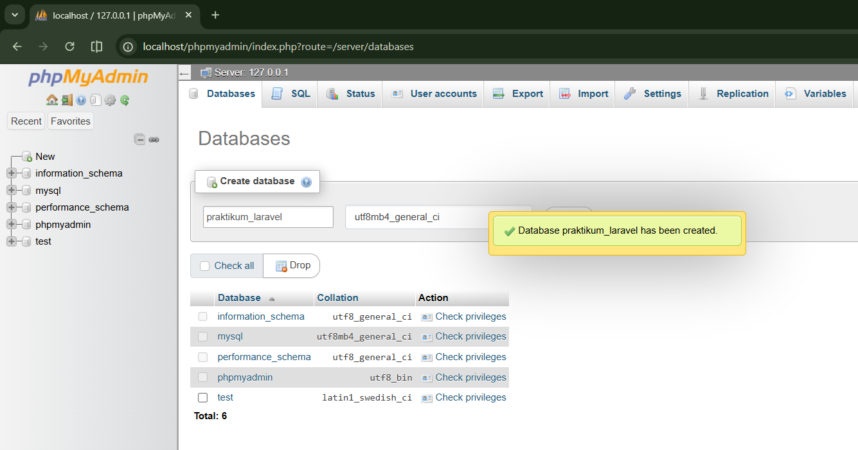Click disabled checkbox in performance_schema row

pyautogui.click(x=202, y=357)
